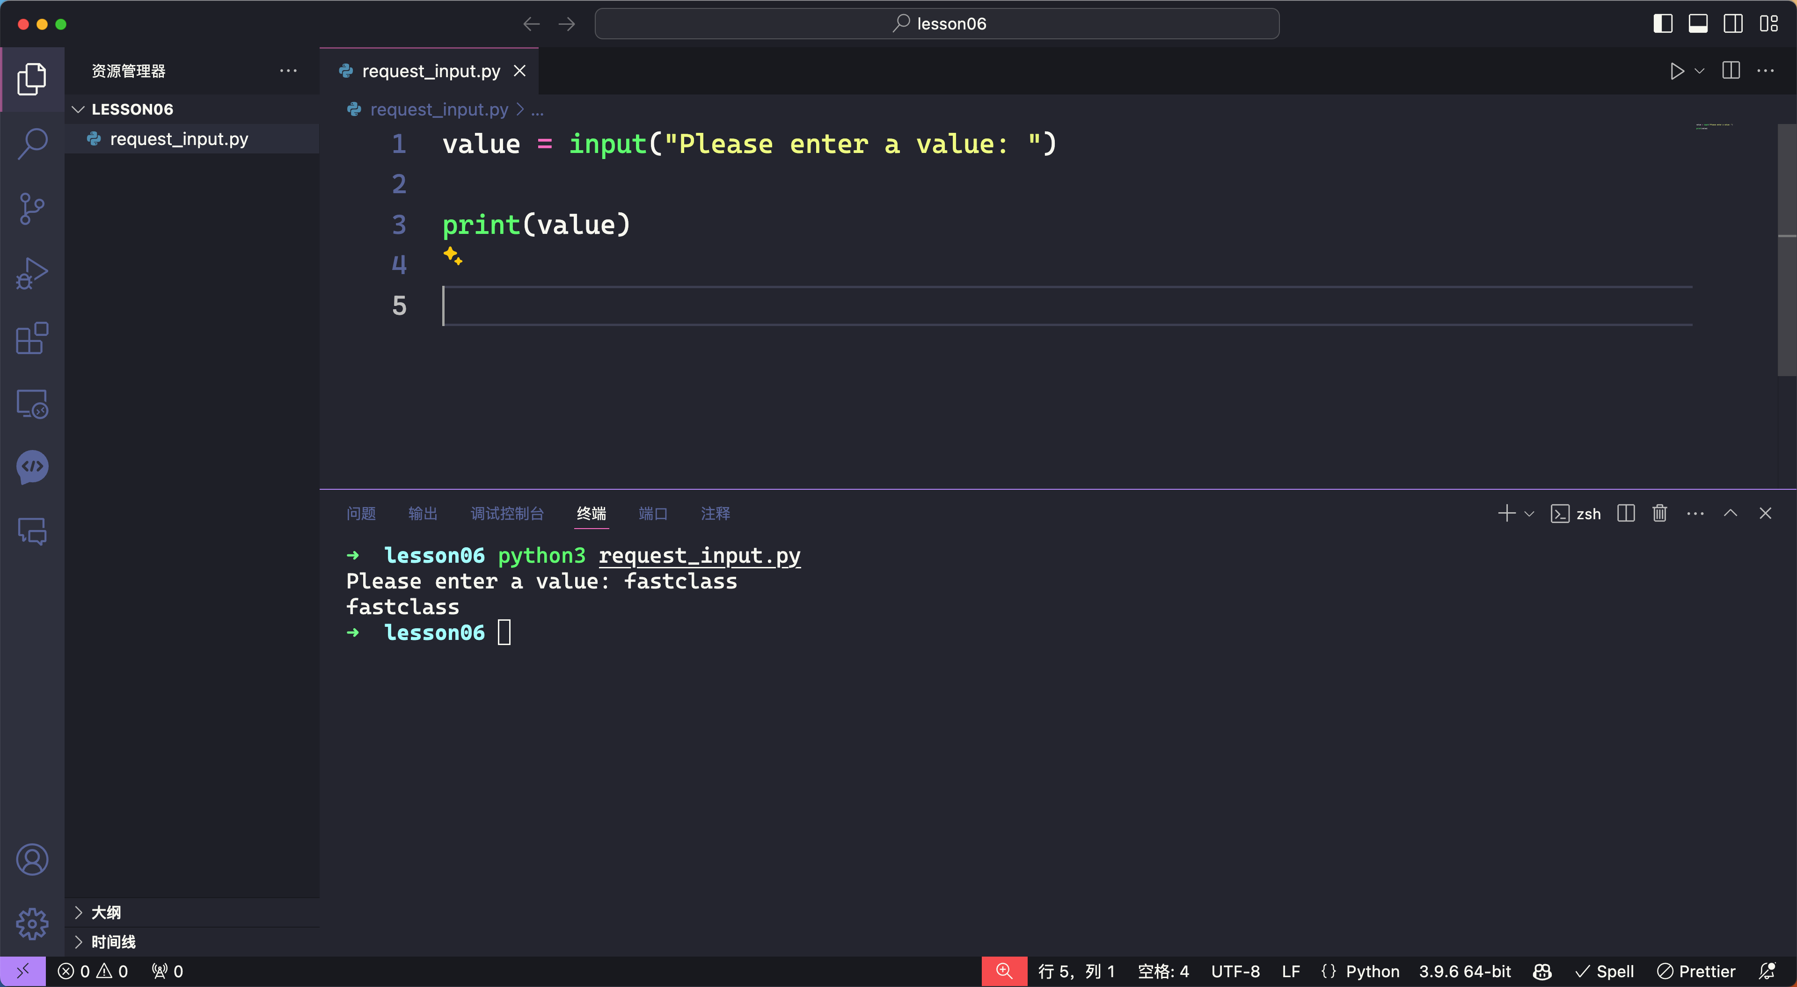This screenshot has width=1797, height=987.
Task: Click 行 5, 列 1 cursor position
Action: coord(1076,971)
